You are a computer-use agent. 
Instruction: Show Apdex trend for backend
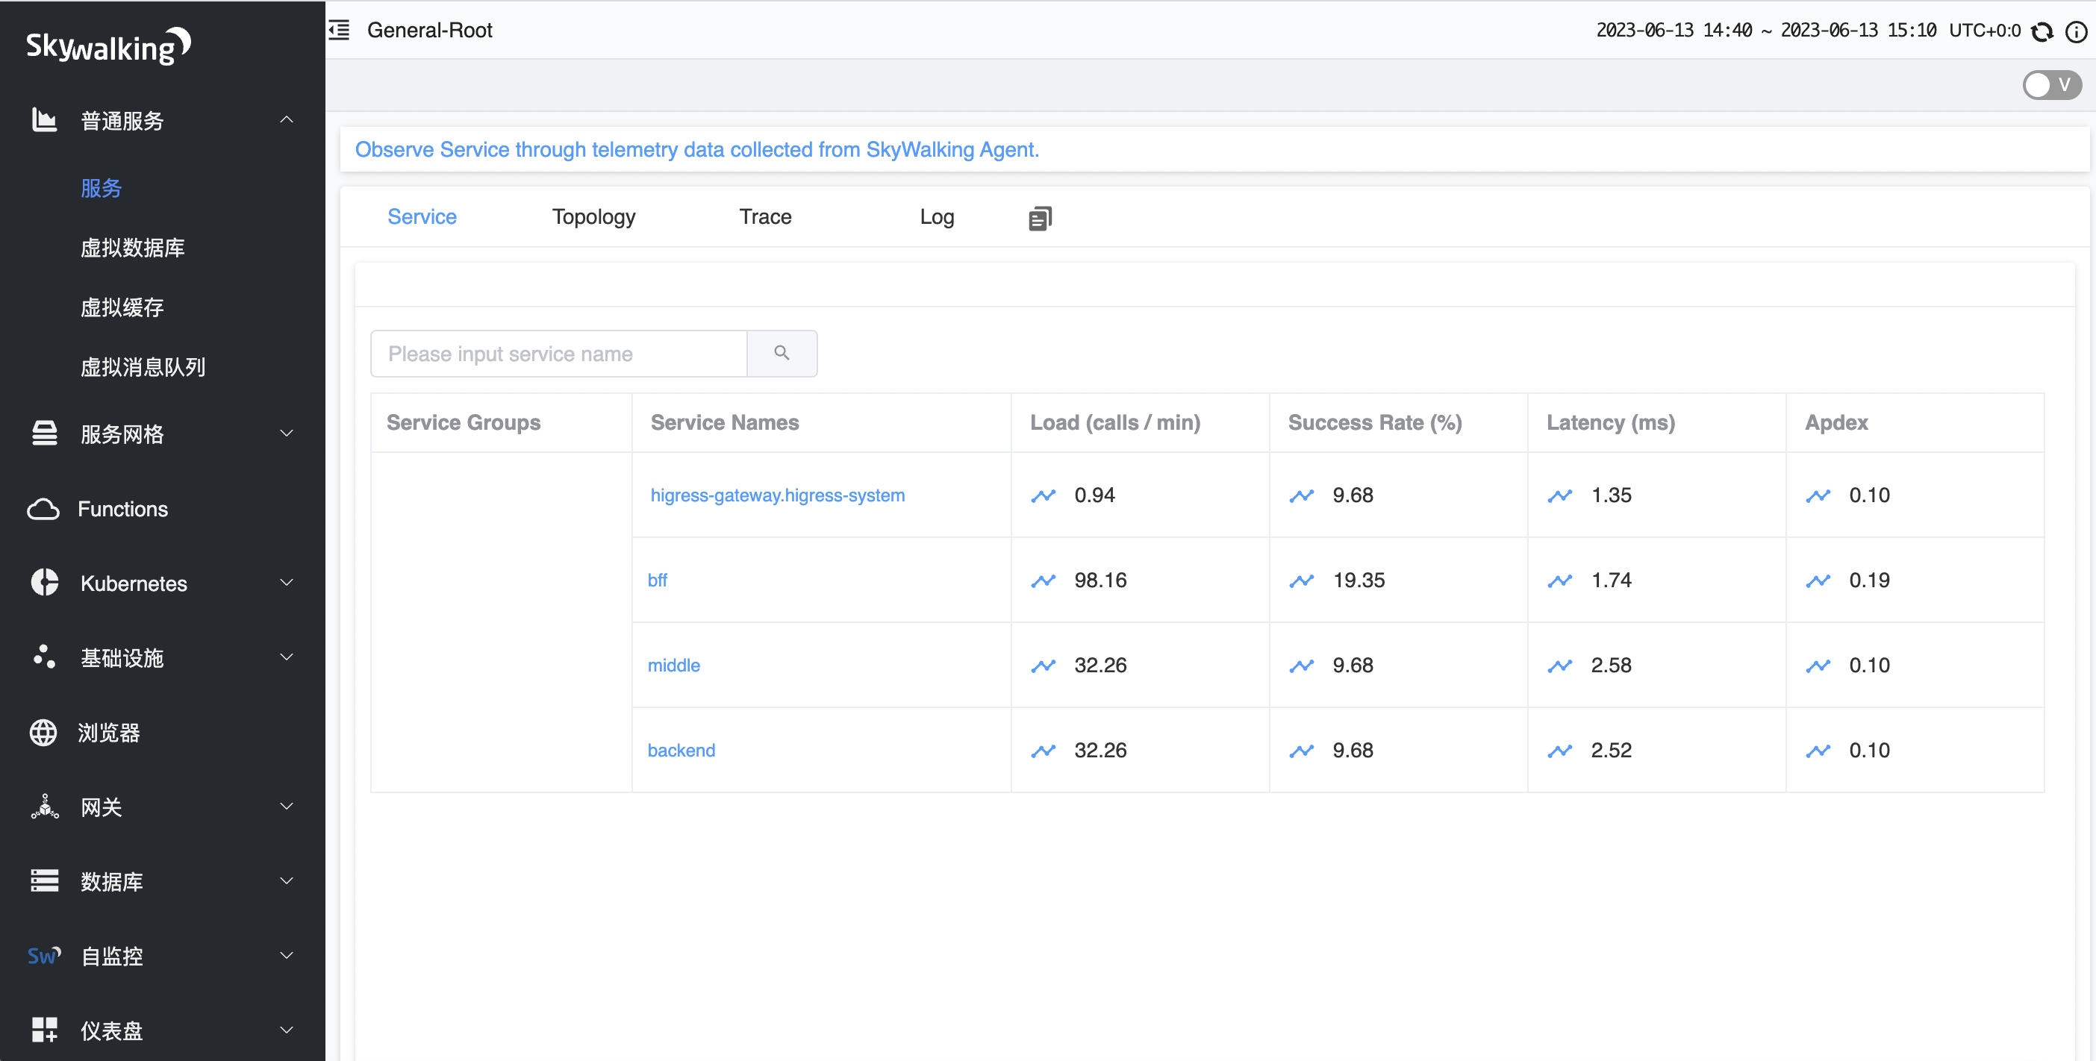point(1818,751)
